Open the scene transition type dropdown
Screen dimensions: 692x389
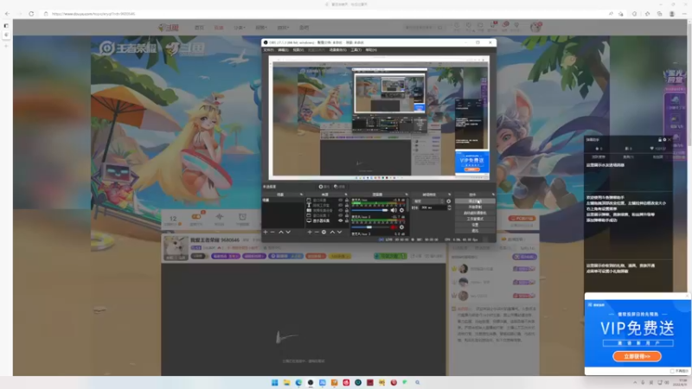click(x=428, y=201)
